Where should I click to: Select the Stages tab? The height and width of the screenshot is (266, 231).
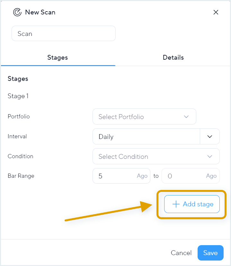pos(58,57)
